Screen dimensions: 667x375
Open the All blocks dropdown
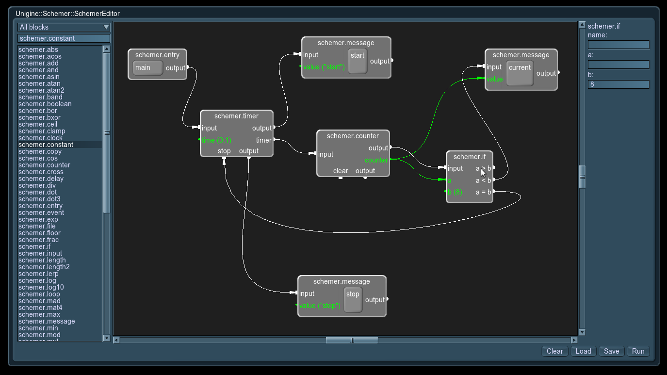64,27
